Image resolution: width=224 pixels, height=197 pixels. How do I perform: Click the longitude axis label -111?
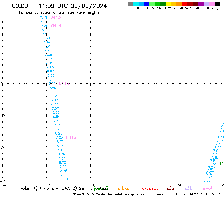click(x=134, y=185)
